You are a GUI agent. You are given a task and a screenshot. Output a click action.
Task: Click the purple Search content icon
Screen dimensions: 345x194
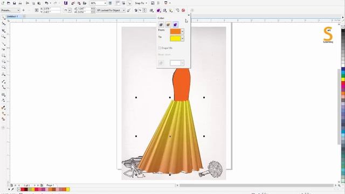click(x=66, y=3)
